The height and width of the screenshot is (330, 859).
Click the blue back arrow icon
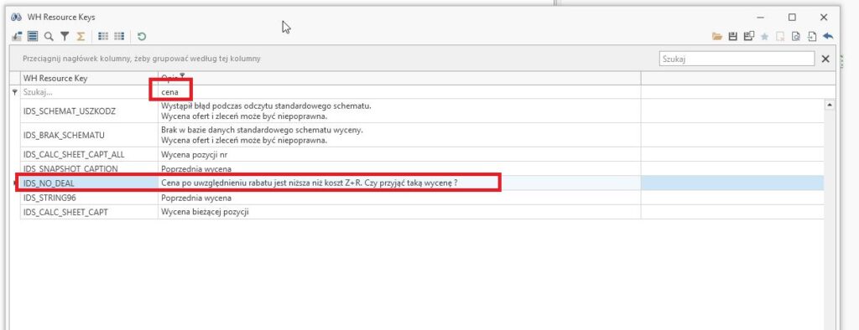pyautogui.click(x=828, y=36)
